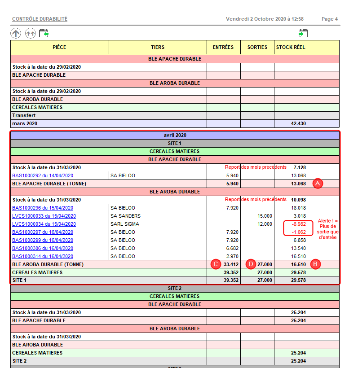Click the red circle marker A
Screen dimensions: 349x368
(x=318, y=184)
